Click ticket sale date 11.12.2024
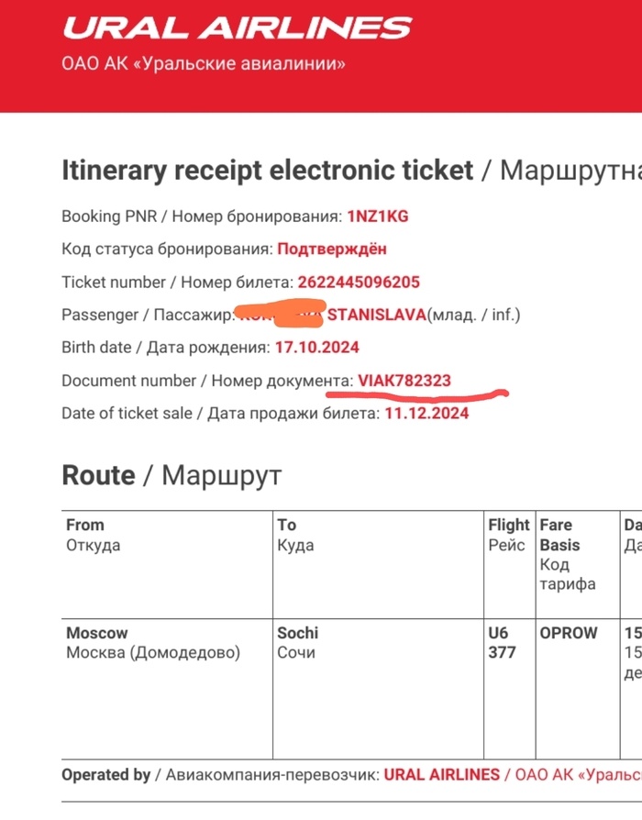The width and height of the screenshot is (642, 820). tap(426, 413)
